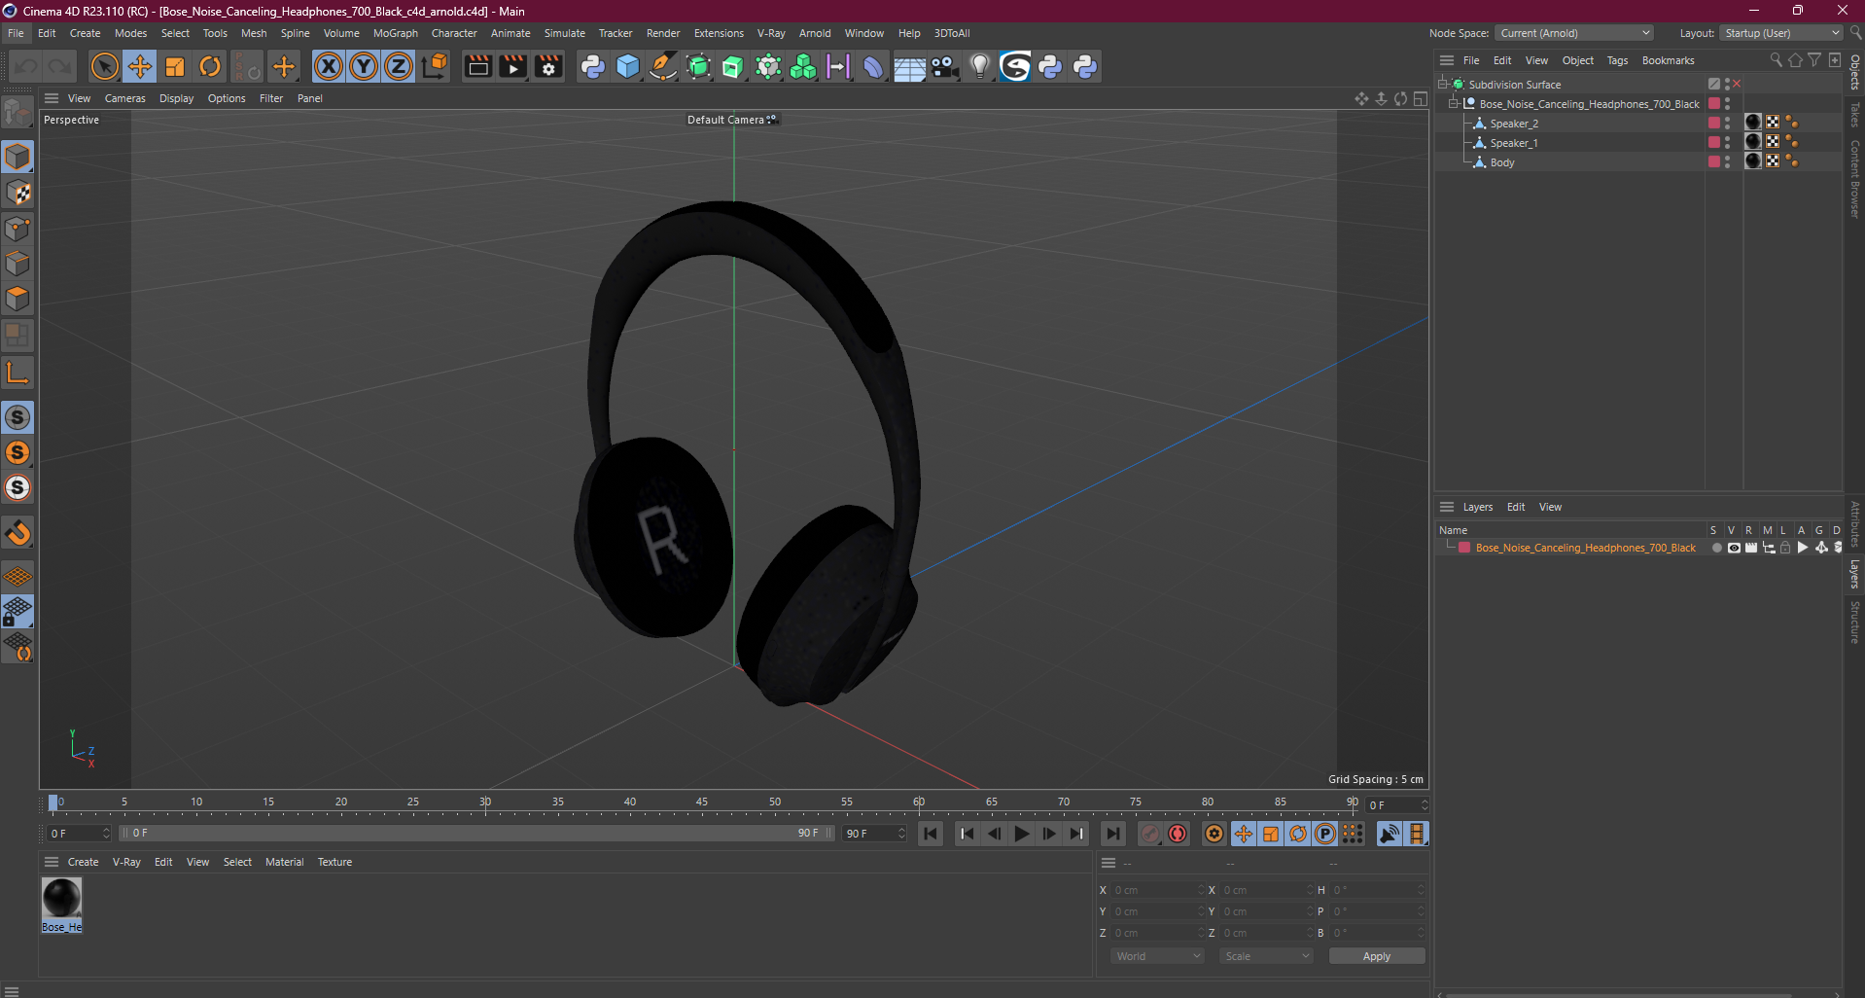Click Render to Picture Viewer icon

[x=512, y=66]
